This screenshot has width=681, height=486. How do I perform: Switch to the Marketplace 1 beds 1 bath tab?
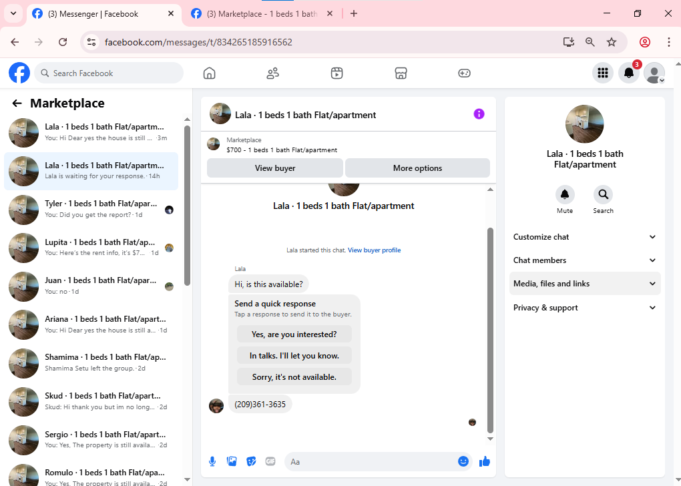point(262,14)
